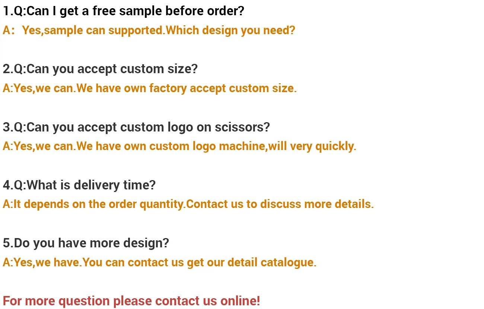Select the answer about custom logo machine
This screenshot has height=309, width=484.
point(179,146)
